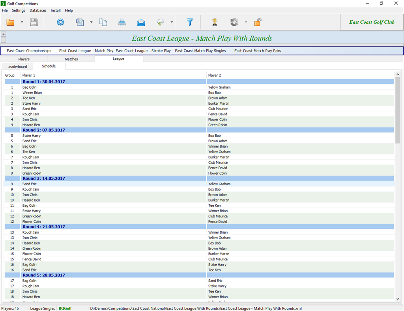This screenshot has height=311, width=404.
Task: Expand the refresh icon dropdown arrow
Action: pyautogui.click(x=246, y=23)
